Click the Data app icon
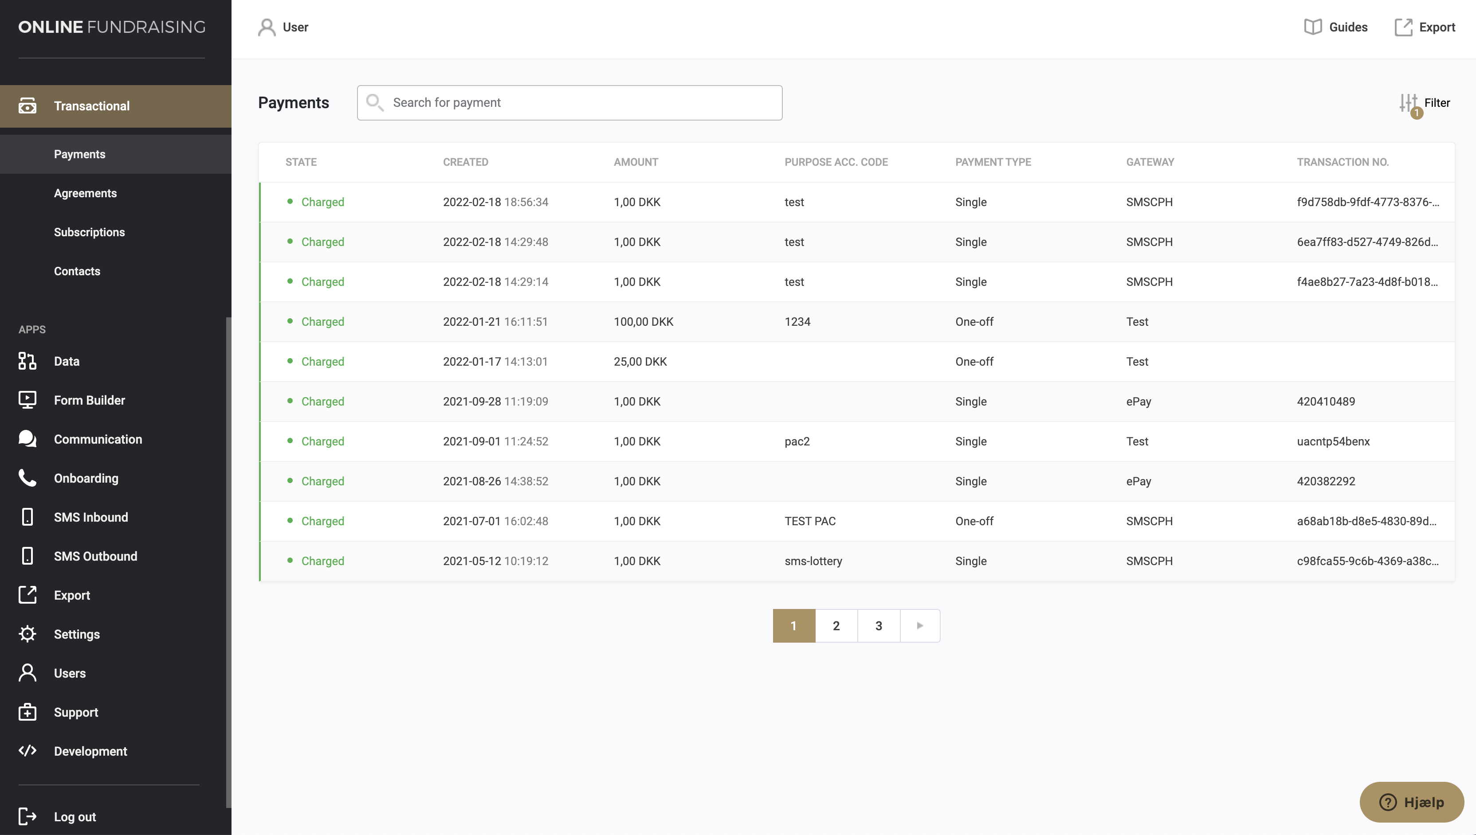 [x=27, y=361]
